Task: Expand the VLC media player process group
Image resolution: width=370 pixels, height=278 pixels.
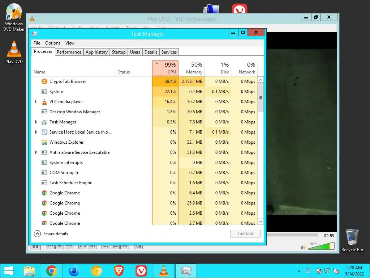Action: (36, 102)
